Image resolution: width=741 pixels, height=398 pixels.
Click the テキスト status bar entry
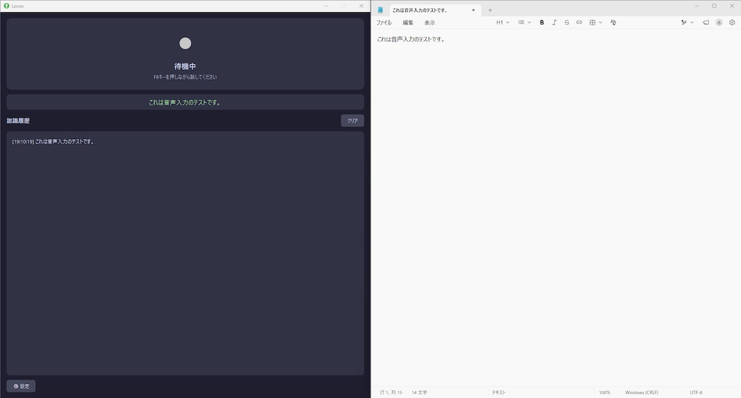pos(499,393)
